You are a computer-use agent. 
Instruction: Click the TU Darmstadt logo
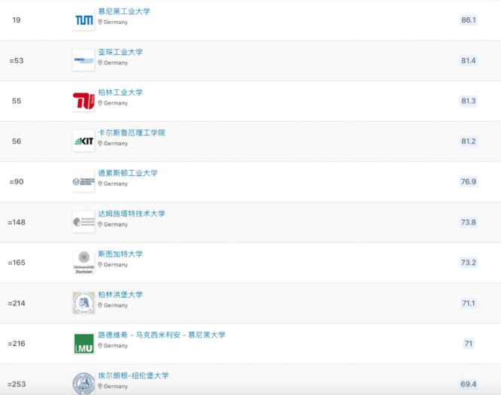[x=83, y=222]
